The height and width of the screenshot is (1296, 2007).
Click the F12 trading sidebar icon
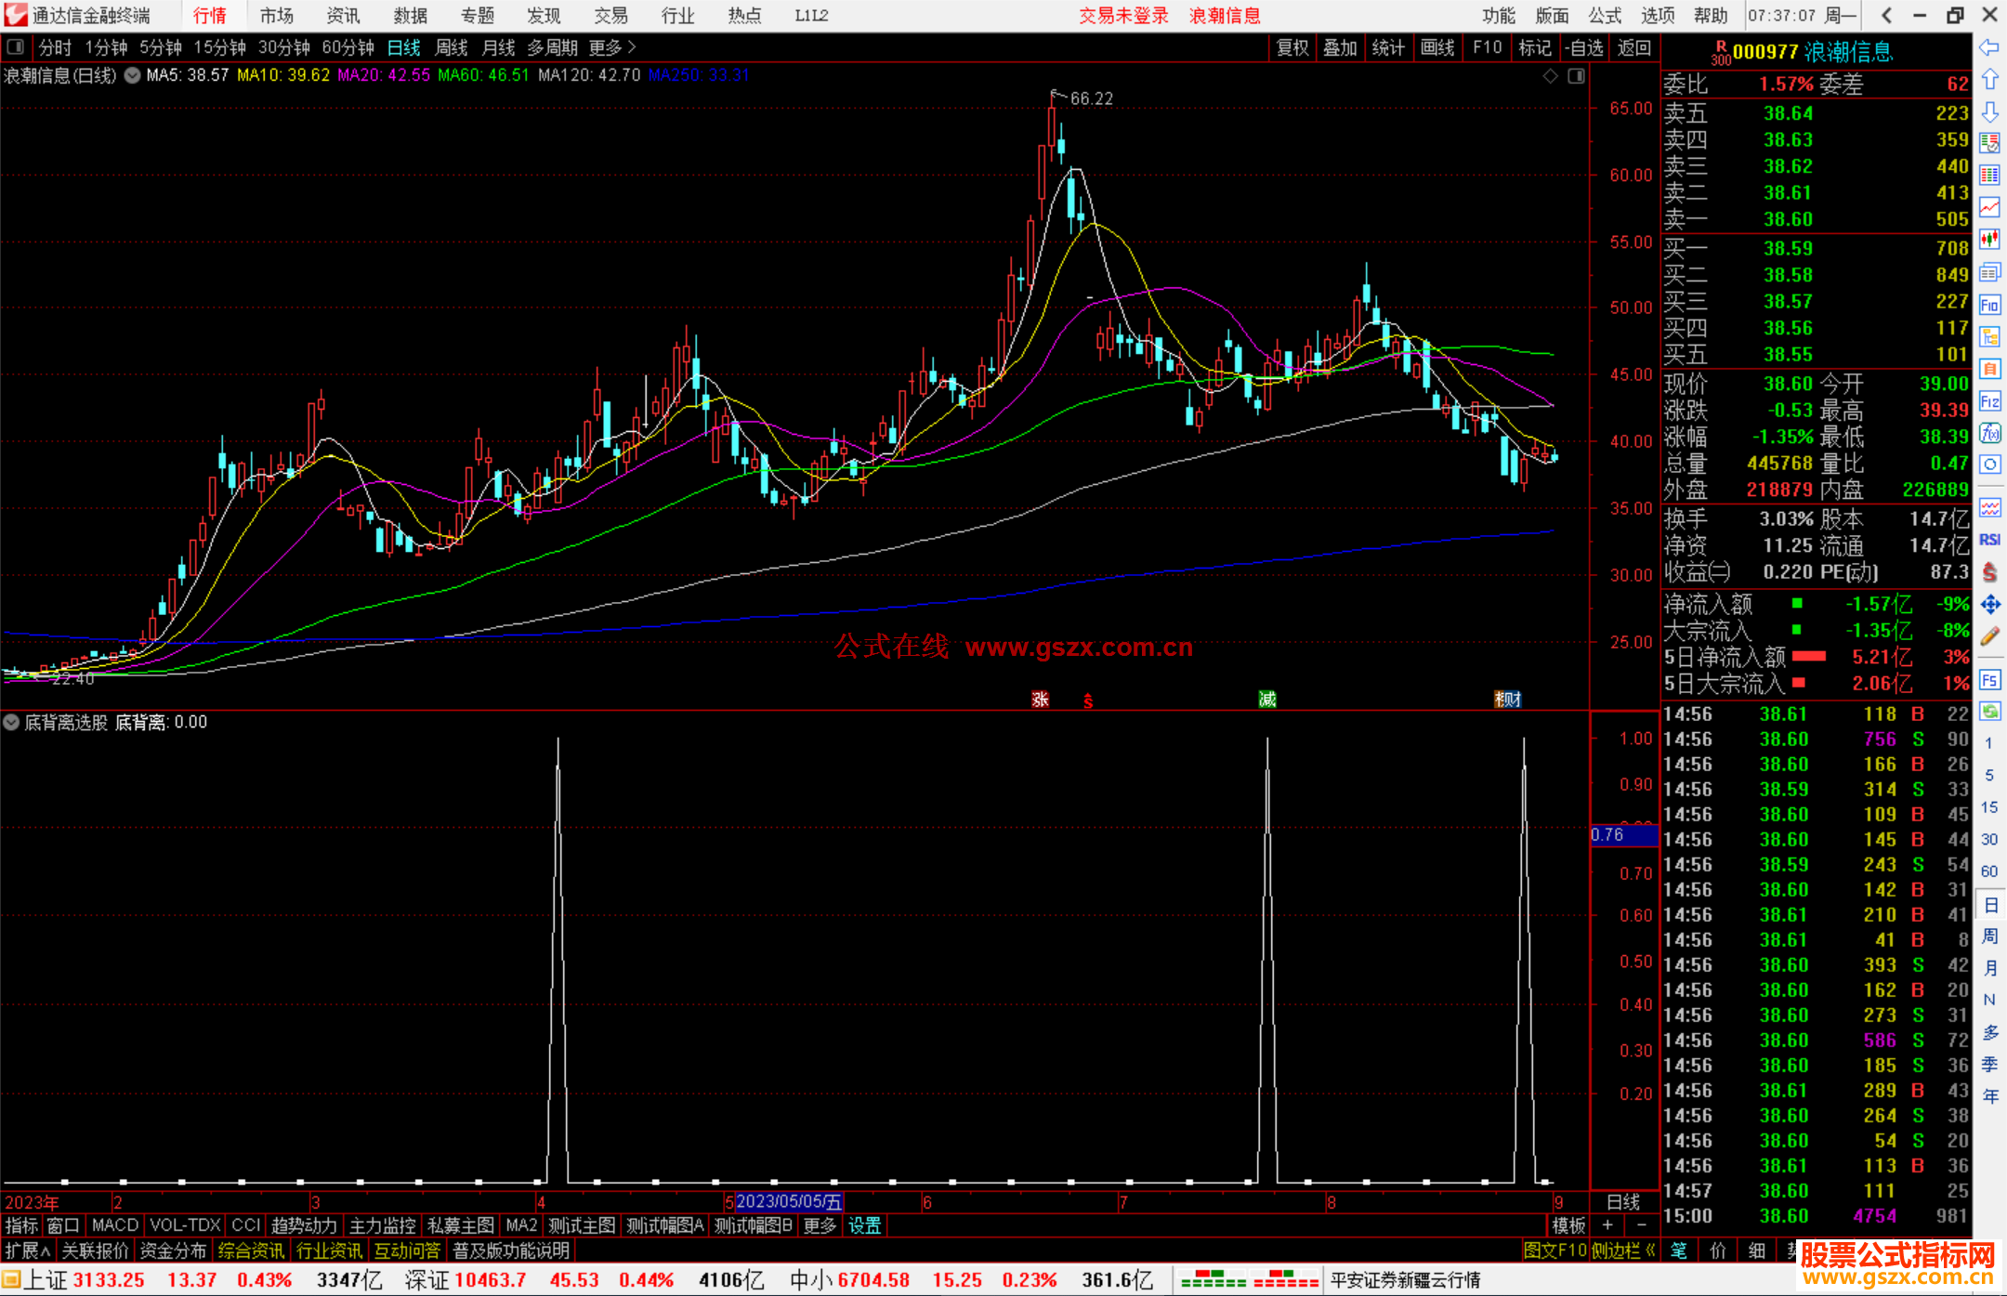[x=1989, y=401]
